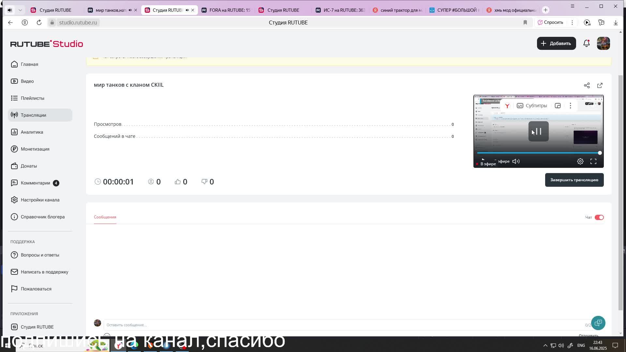Viewport: 626px width, 352px height.
Task: Click Написать в поддержку
Action: tap(40, 272)
